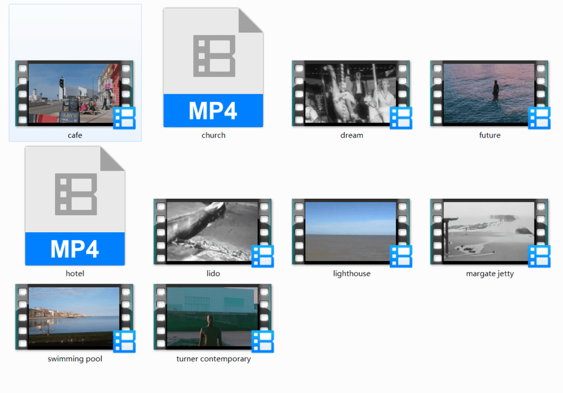Click the dream carousel video thumbnail
The height and width of the screenshot is (393, 563).
click(x=351, y=93)
